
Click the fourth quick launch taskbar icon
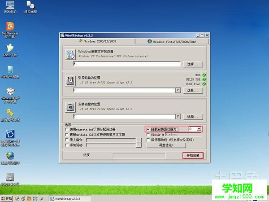point(35,199)
